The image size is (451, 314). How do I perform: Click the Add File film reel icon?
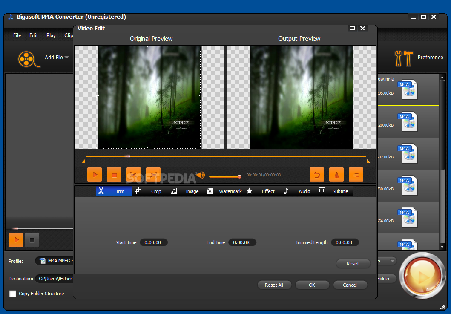coord(29,59)
